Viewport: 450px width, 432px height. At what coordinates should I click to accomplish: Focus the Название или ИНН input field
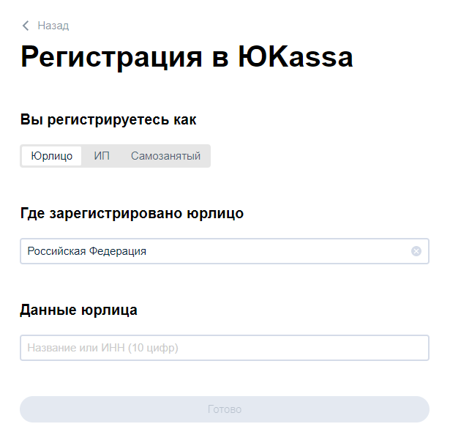[x=224, y=348]
